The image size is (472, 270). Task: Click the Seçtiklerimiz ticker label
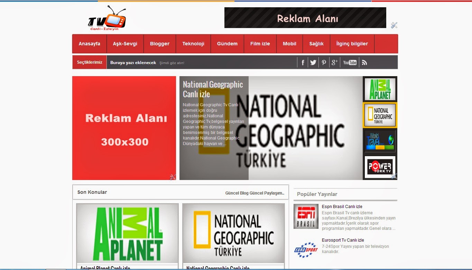click(90, 62)
